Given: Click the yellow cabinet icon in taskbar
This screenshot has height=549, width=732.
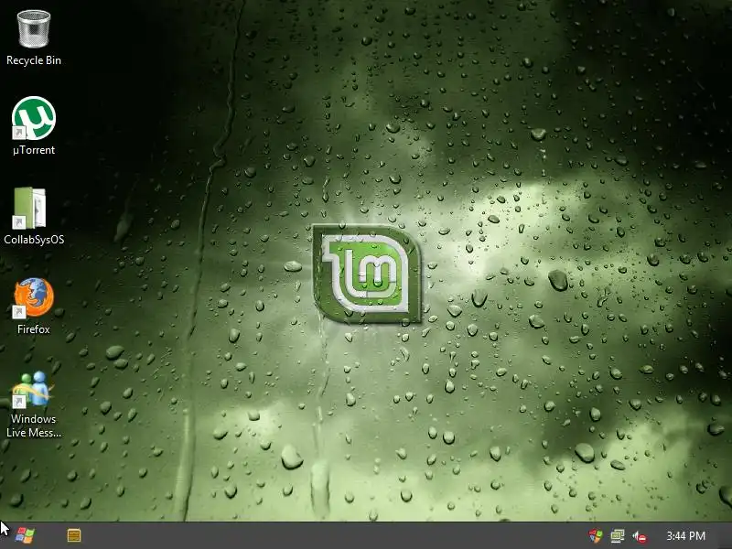Looking at the screenshot, I should click(74, 535).
